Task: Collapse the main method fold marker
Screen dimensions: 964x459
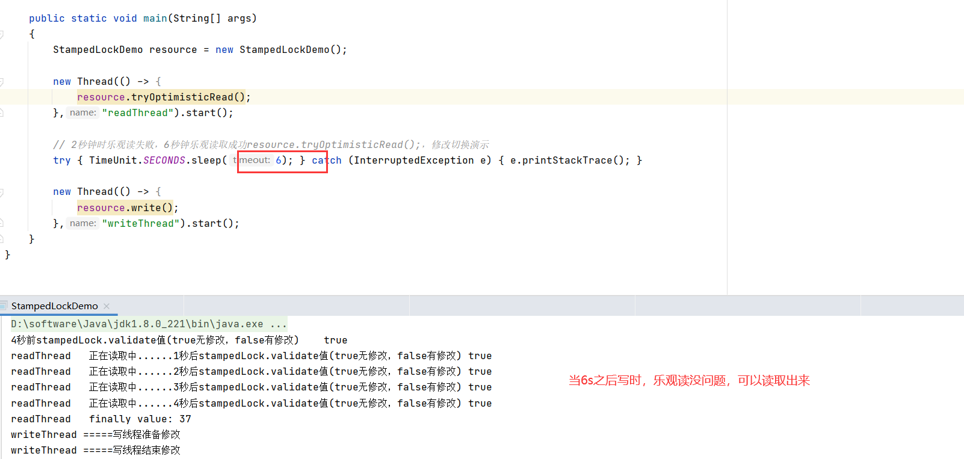Action: click(2, 34)
